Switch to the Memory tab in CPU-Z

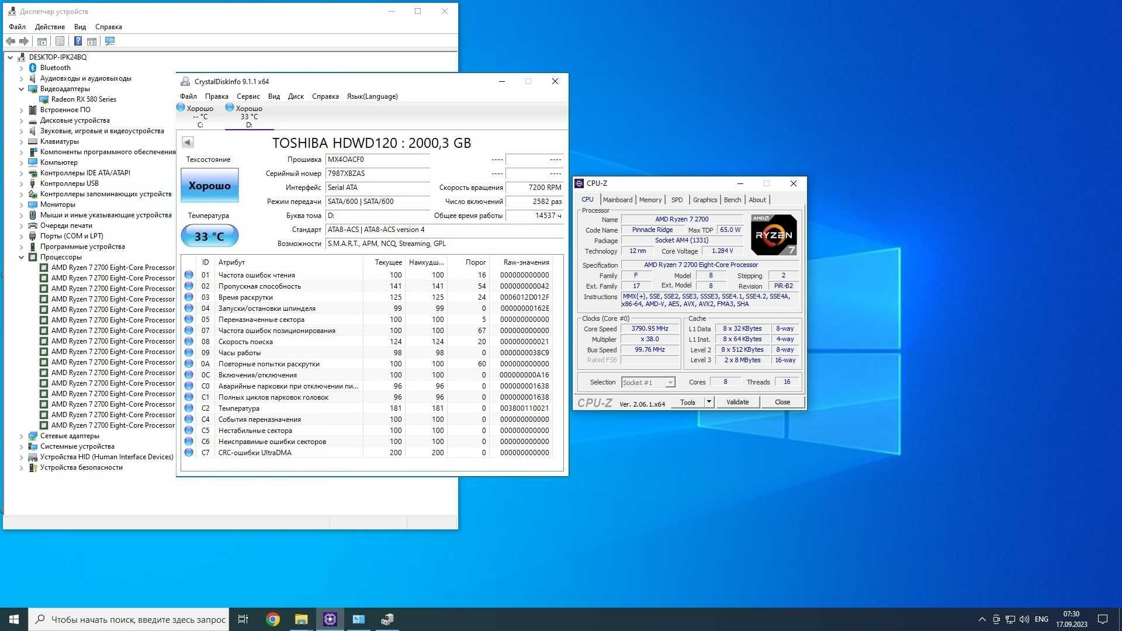click(650, 200)
